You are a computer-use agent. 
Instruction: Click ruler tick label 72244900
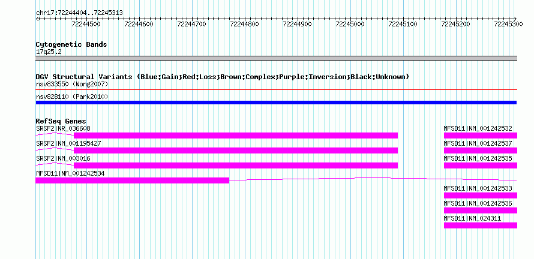[x=298, y=24]
